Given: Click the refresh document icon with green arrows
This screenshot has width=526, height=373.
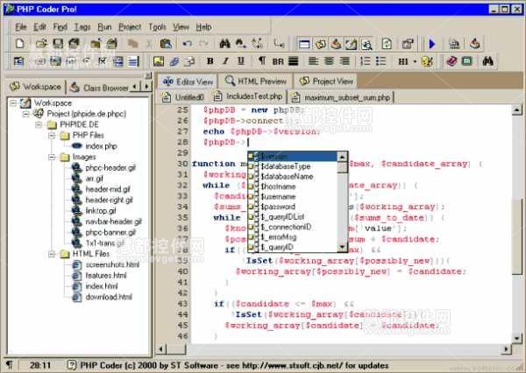Looking at the screenshot, I should coord(387,44).
